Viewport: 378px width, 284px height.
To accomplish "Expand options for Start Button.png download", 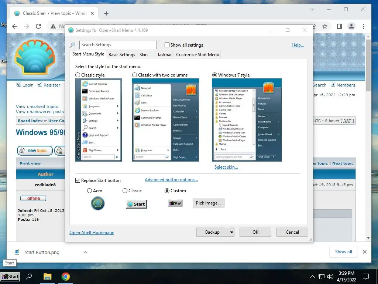I will click(x=85, y=252).
